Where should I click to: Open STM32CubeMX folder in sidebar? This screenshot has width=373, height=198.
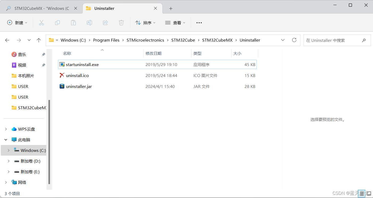[29, 108]
